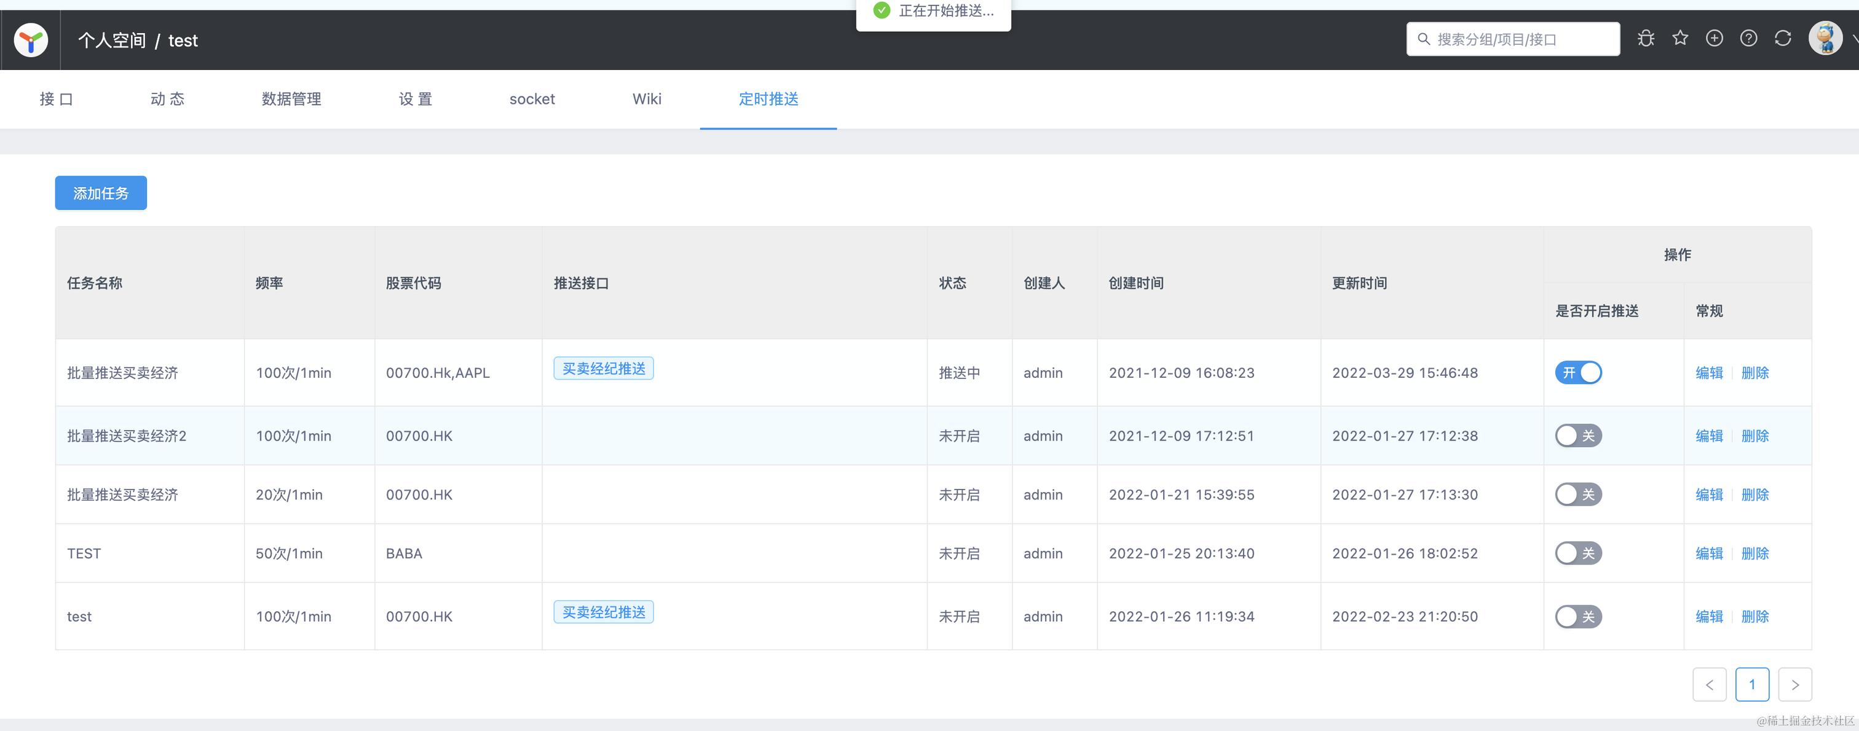
Task: Click the 添加任务 button
Action: [101, 193]
